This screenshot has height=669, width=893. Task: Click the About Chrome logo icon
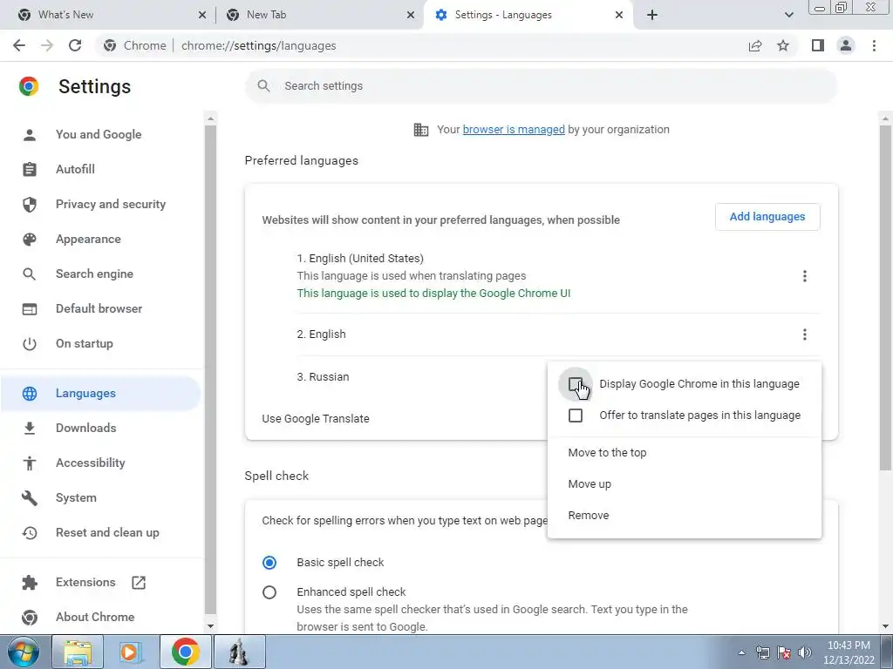29,617
